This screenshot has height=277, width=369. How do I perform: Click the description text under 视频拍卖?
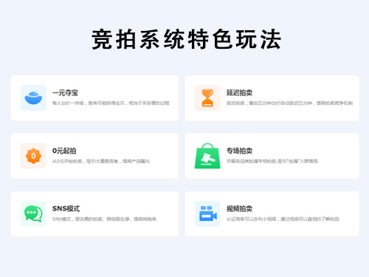[283, 219]
